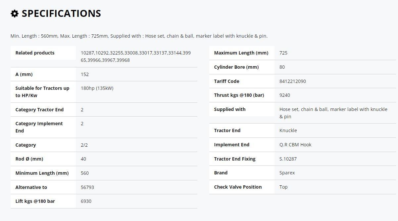398x221 pixels.
Task: Click the Cylinder Bore value 80
Action: pos(282,67)
